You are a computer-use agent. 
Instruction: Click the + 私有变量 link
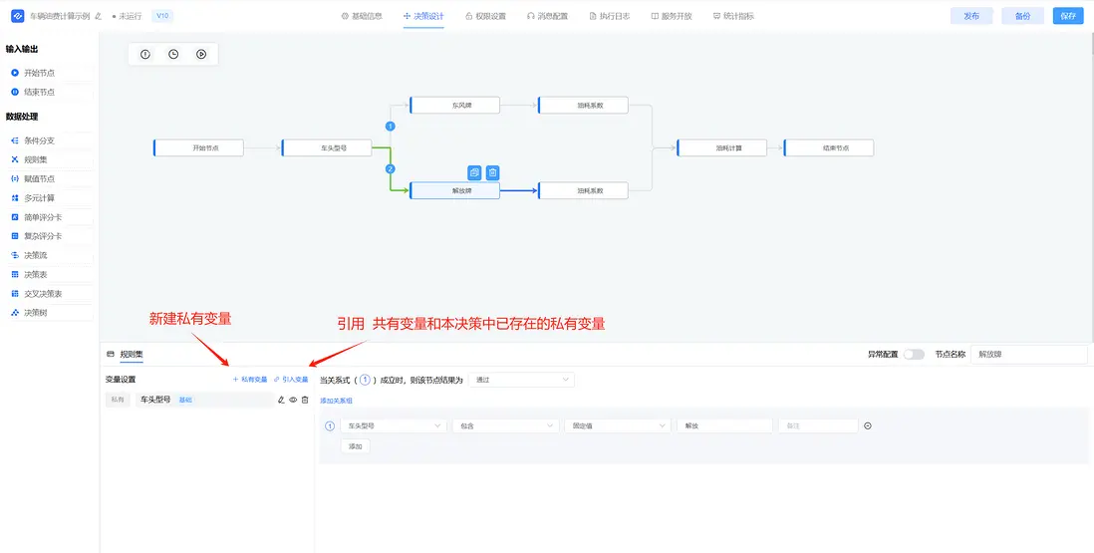(x=250, y=380)
